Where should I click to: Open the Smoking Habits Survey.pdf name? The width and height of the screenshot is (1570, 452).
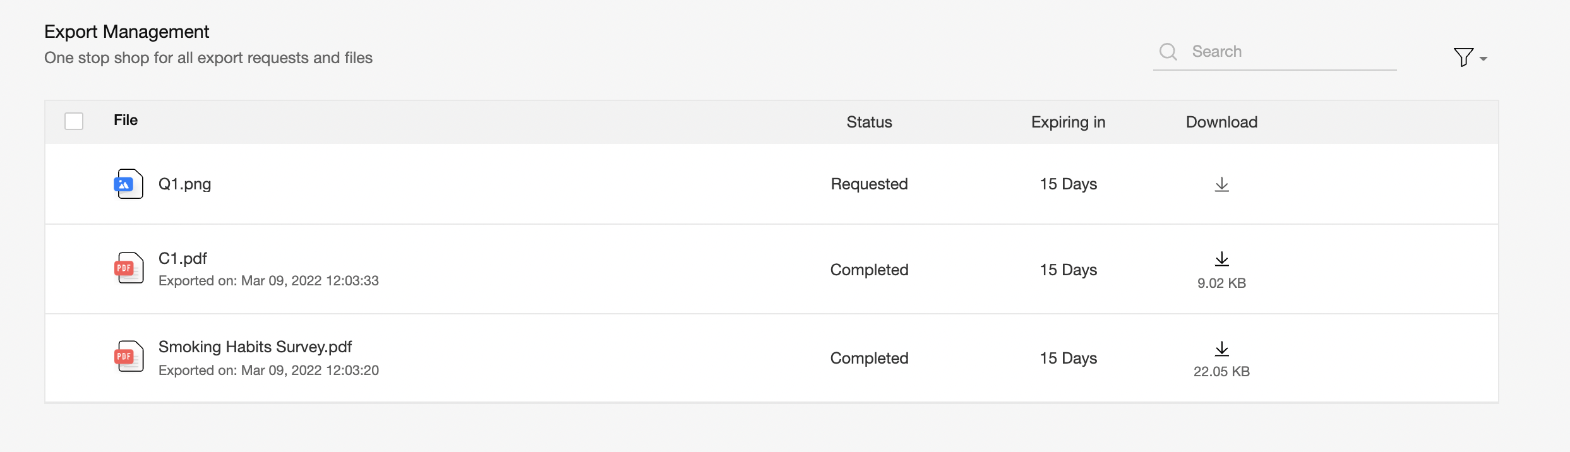coord(255,347)
